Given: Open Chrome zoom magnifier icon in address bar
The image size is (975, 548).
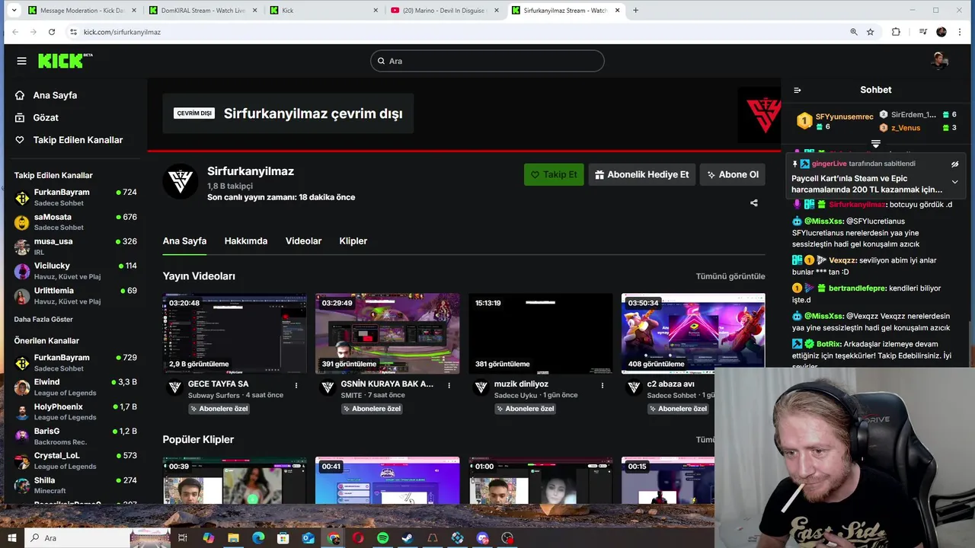Looking at the screenshot, I should (854, 32).
